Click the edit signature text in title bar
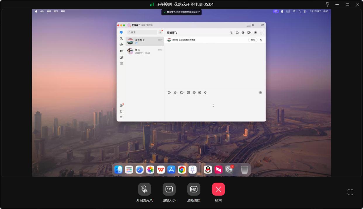Image resolution: width=363 pixels, height=209 pixels. point(147,25)
